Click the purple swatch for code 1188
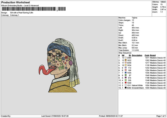Viewport: 167px width, 118px height. [x=126, y=78]
